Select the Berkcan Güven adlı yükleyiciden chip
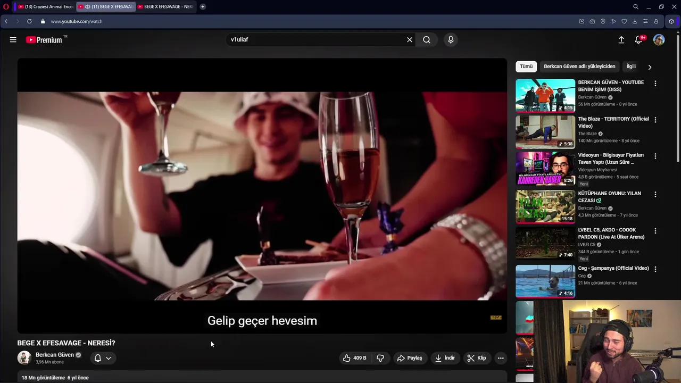The width and height of the screenshot is (681, 383). click(579, 66)
